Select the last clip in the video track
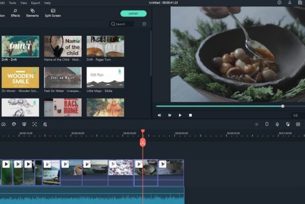 (x=171, y=173)
